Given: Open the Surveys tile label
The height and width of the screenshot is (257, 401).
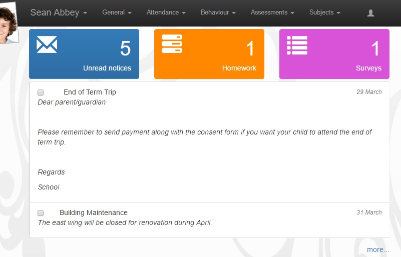Looking at the screenshot, I should (x=368, y=68).
